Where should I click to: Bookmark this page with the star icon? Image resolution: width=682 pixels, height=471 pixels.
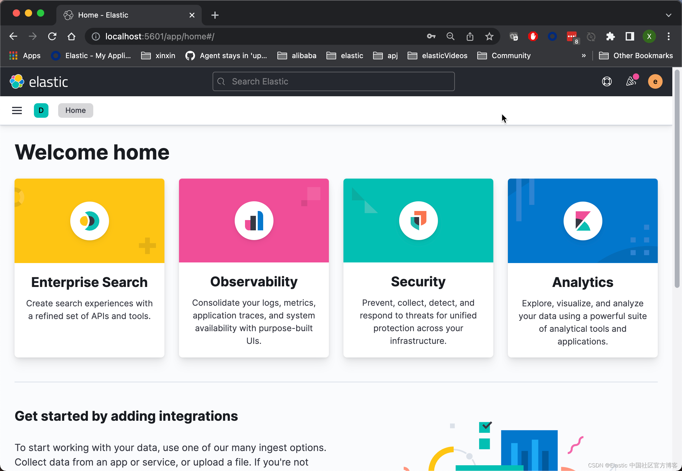pos(489,37)
